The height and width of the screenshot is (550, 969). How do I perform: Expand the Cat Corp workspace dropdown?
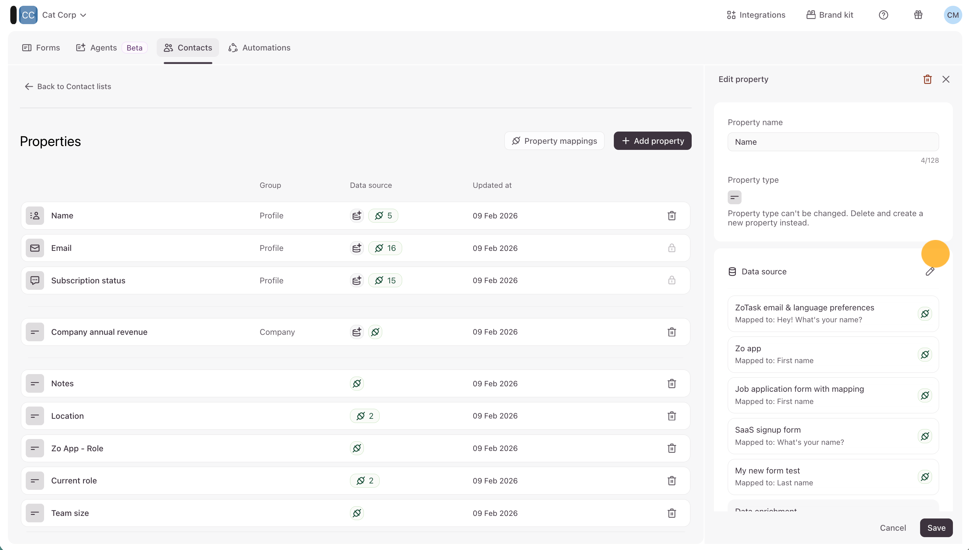(x=64, y=15)
